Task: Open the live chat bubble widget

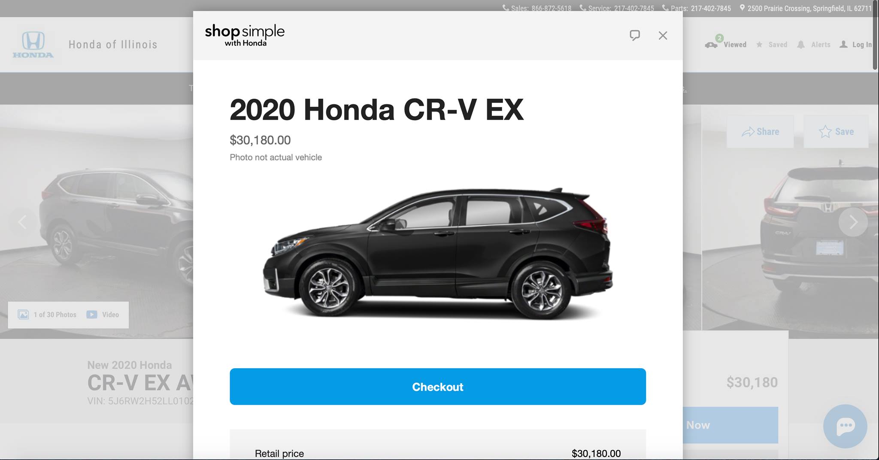Action: [x=845, y=427]
